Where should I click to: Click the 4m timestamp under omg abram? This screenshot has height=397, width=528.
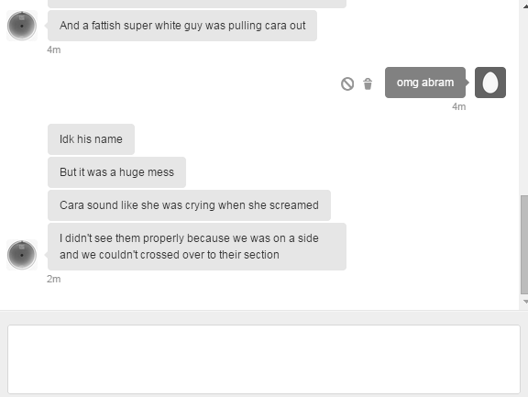459,106
